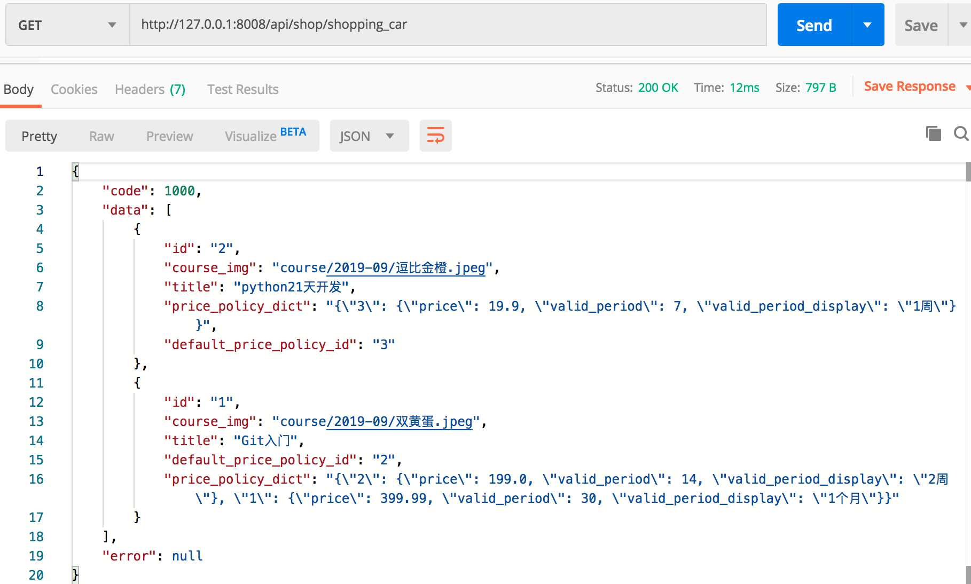This screenshot has height=584, width=971.
Task: Select the Raw view
Action: pos(101,136)
